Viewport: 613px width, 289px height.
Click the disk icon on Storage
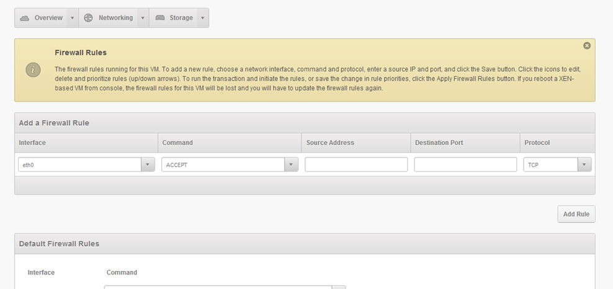[x=160, y=18]
